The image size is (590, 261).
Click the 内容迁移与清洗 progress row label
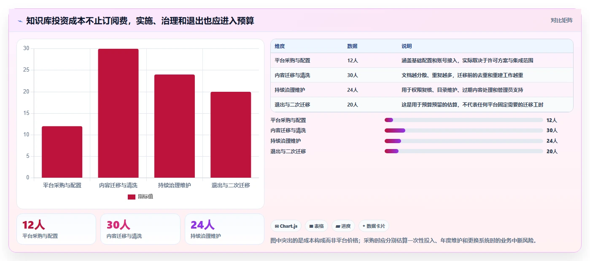tap(288, 130)
